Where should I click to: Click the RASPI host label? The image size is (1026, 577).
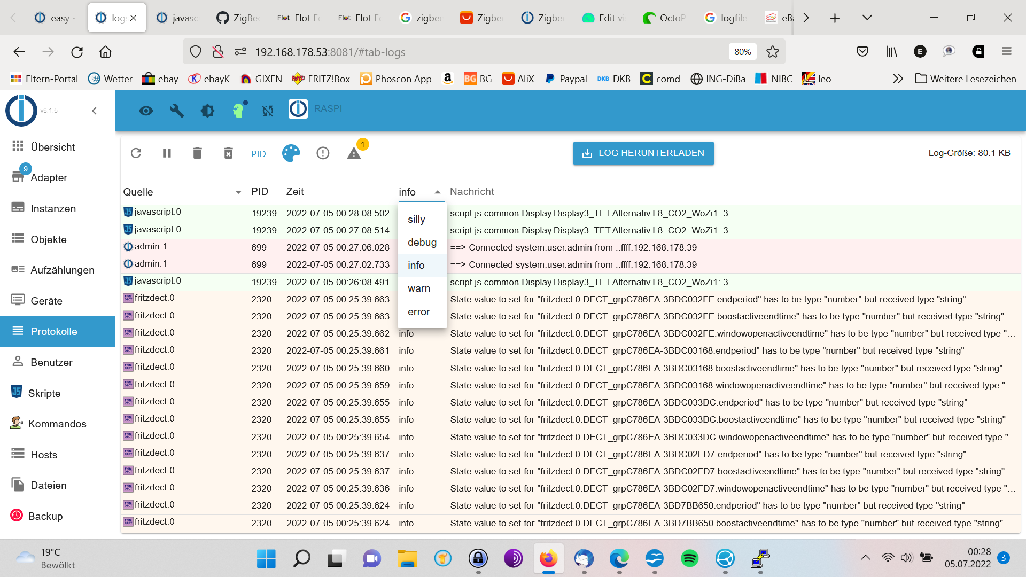coord(328,109)
